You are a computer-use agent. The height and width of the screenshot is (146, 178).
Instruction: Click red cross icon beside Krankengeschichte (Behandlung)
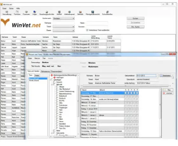tap(52, 75)
